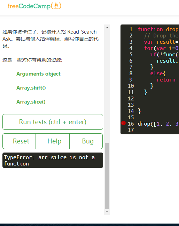179x226 pixels.
Task: Click line number 14 in the gutter
Action: [131, 111]
